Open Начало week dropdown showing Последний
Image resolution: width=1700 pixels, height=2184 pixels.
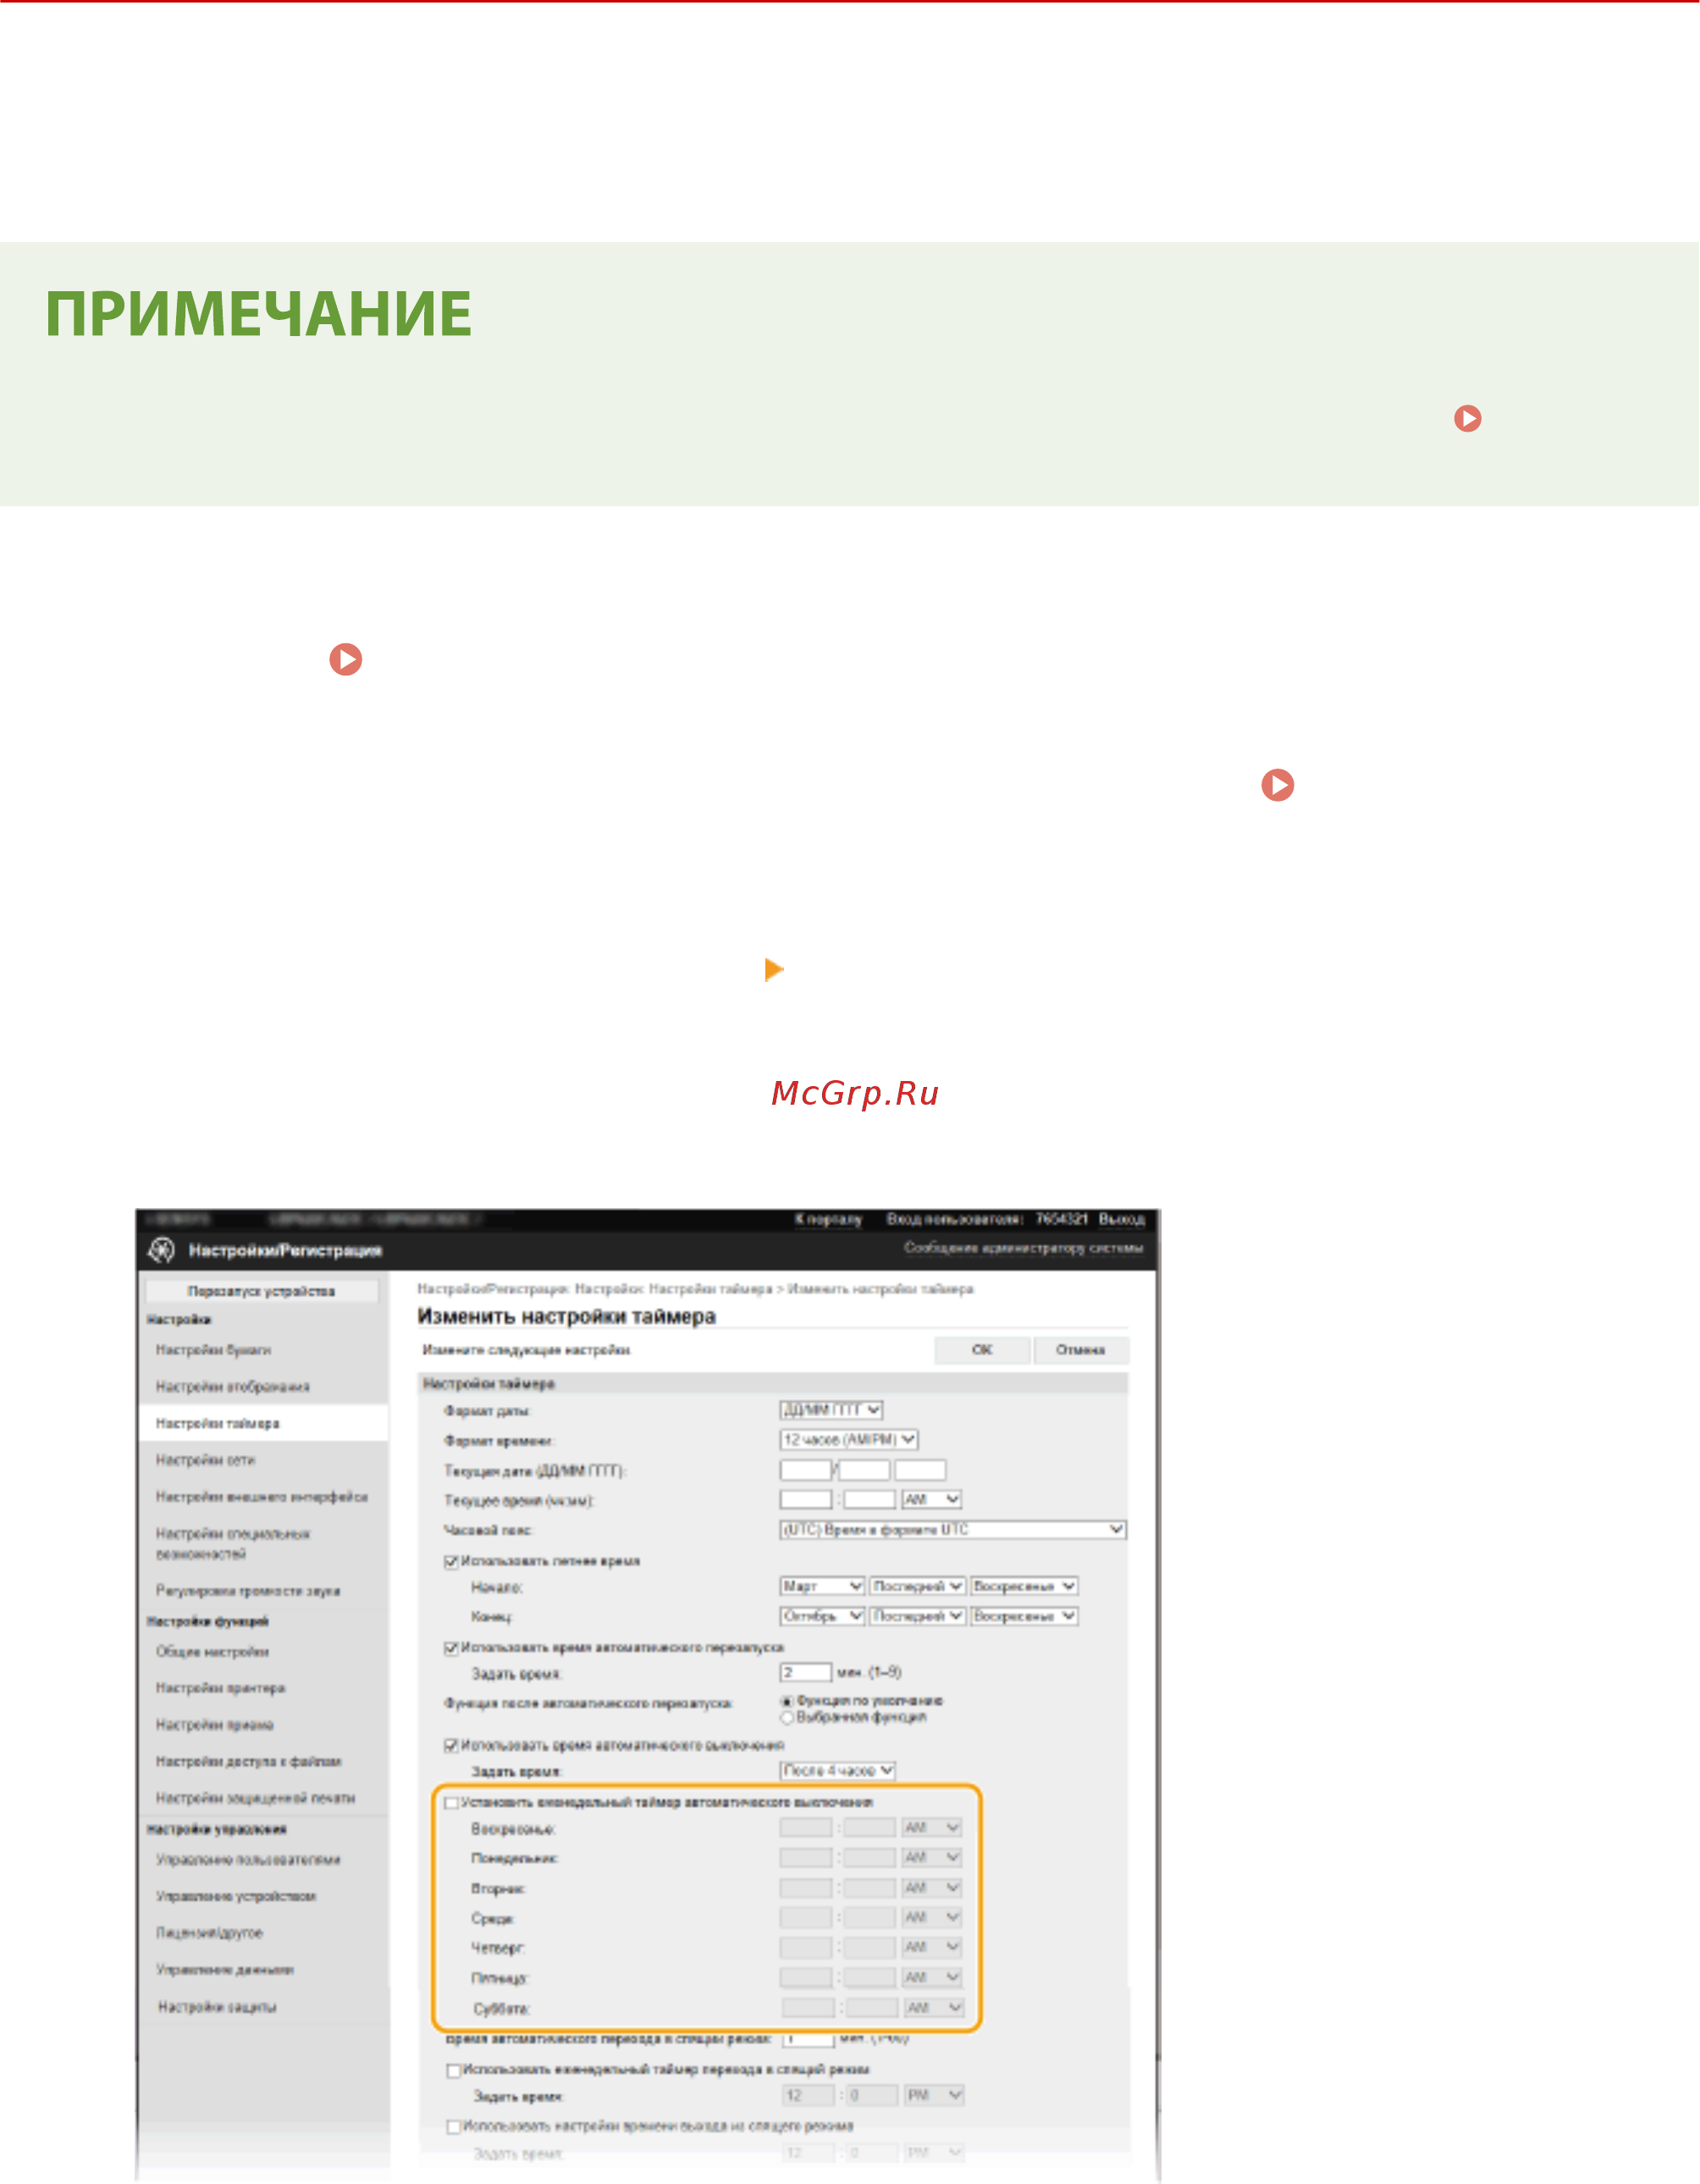click(x=918, y=1586)
